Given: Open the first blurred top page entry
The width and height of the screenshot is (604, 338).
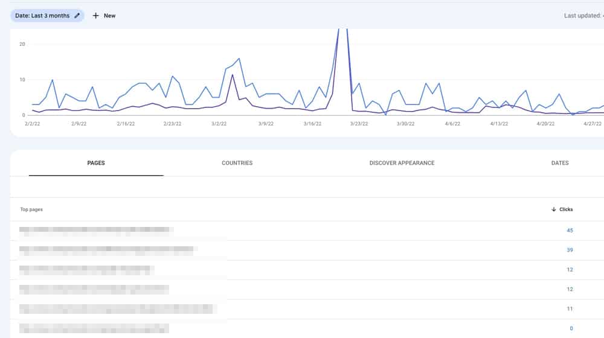Looking at the screenshot, I should [x=96, y=230].
